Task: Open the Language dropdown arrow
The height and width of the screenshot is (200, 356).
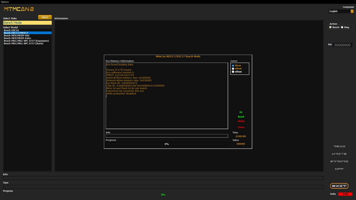Action: click(352, 11)
